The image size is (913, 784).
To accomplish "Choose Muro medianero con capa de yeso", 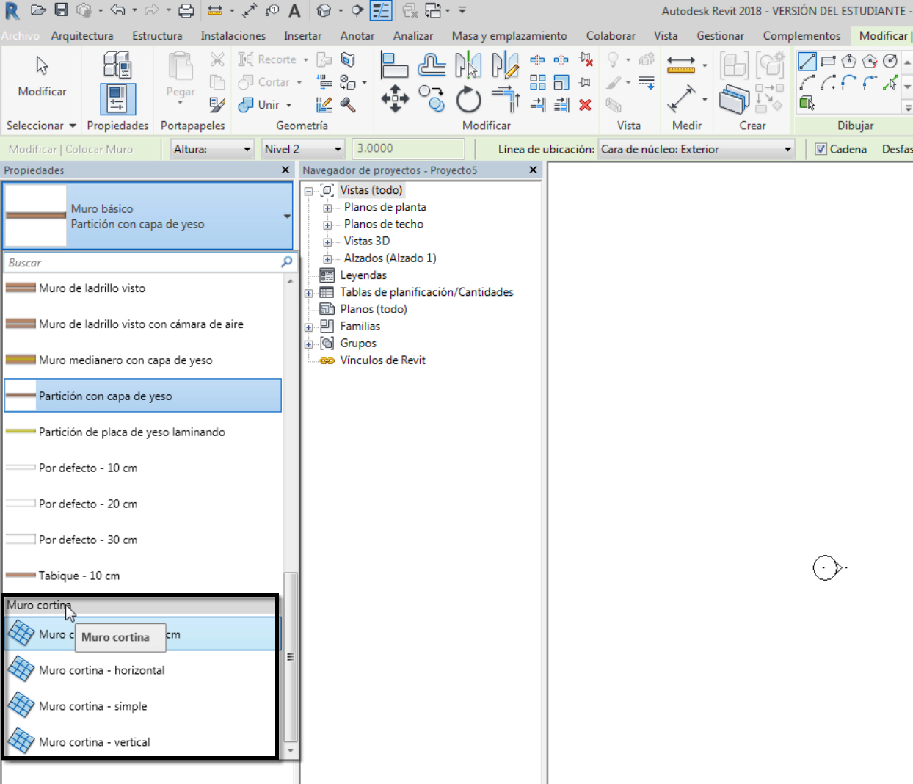I will (143, 360).
